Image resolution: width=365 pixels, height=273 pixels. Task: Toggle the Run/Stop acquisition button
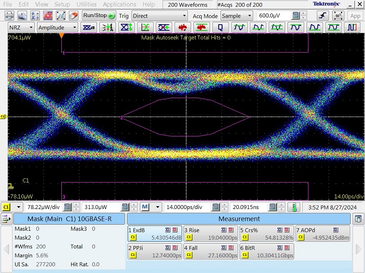[x=99, y=16]
